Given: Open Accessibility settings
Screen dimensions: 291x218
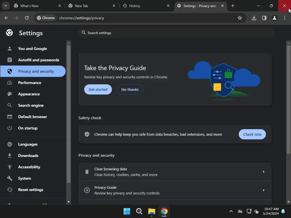Looking at the screenshot, I should point(29,167).
